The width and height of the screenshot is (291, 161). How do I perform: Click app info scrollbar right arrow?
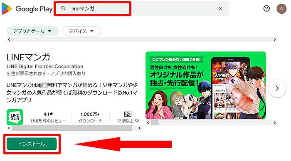click(139, 128)
